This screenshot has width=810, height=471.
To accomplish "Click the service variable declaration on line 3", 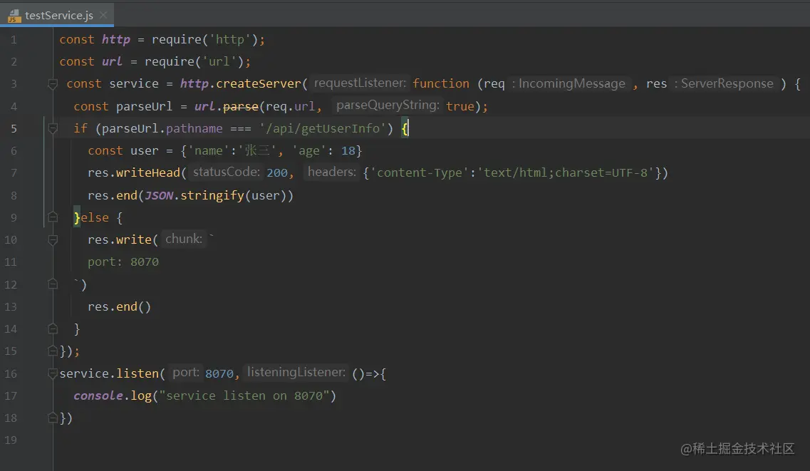I will [x=134, y=83].
